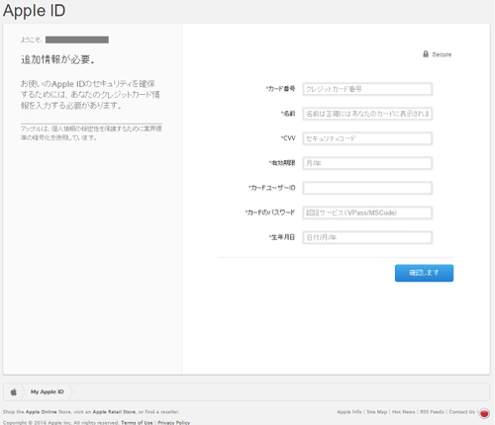Focus the empty card user ID field
The image size is (495, 425).
click(x=367, y=188)
